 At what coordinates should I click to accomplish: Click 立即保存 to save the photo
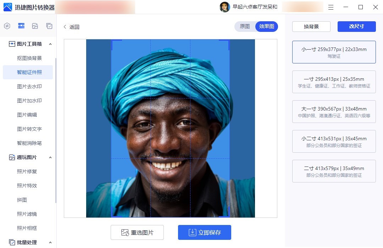coord(205,232)
